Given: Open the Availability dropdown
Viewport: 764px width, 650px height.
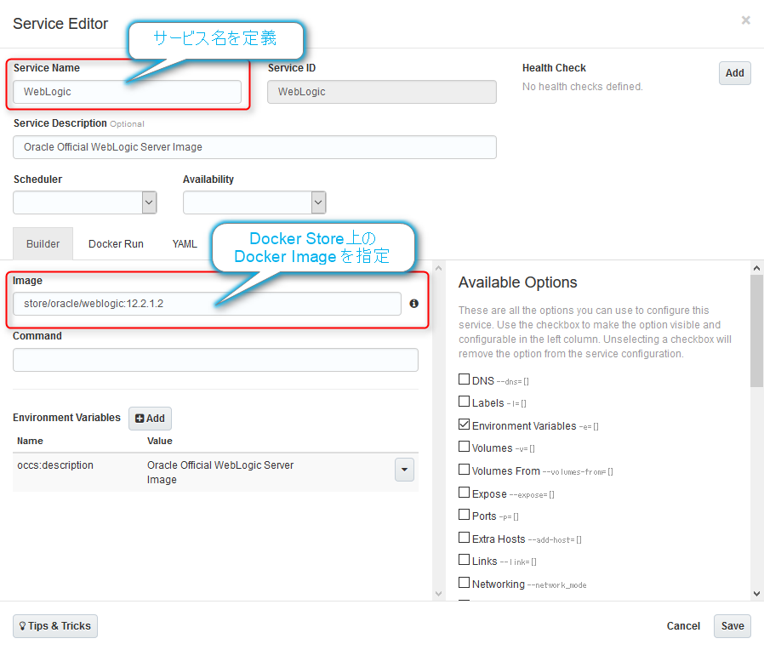Looking at the screenshot, I should pyautogui.click(x=254, y=202).
